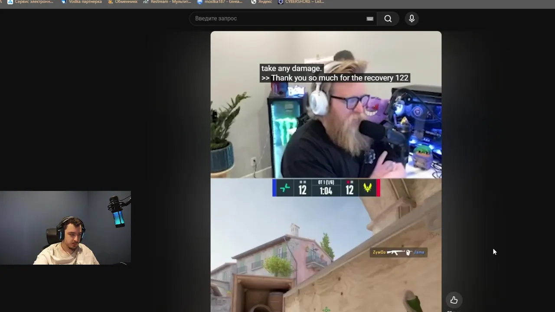Open the 'Яндекс' bookmark
Screen dimensions: 555x312
(261, 2)
